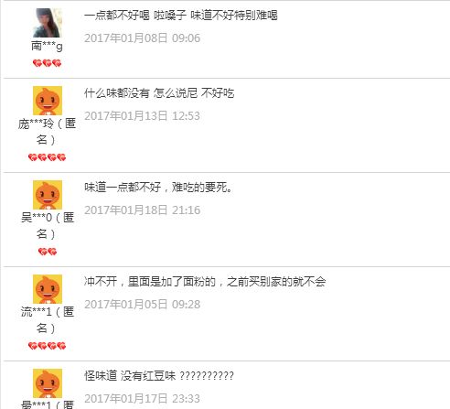450x409 pixels.
Task: Click the timestamp 2017年01月18日 21:16
Action: tap(142, 210)
